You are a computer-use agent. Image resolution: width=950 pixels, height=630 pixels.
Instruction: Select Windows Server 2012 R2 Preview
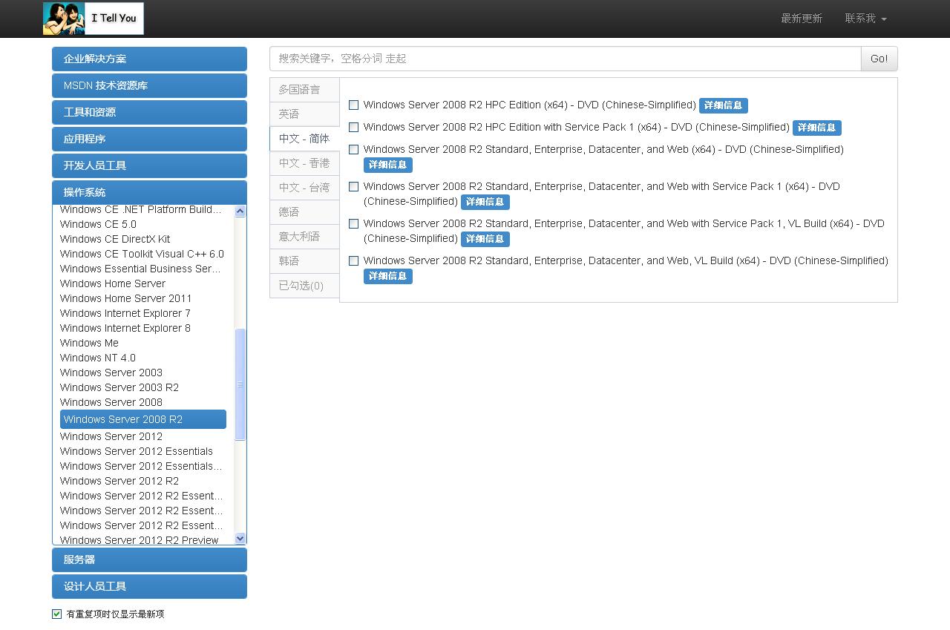point(140,540)
